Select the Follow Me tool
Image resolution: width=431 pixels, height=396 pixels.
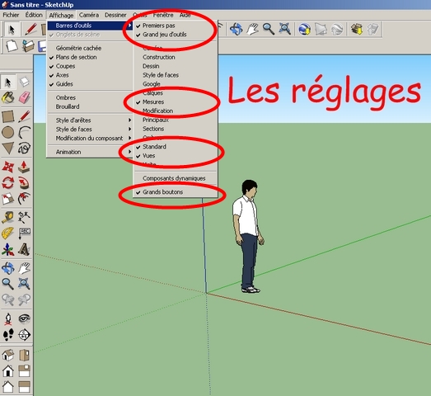pos(24,182)
